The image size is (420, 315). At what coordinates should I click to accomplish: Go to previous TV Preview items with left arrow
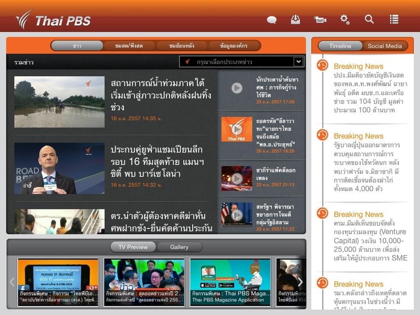pos(12,282)
